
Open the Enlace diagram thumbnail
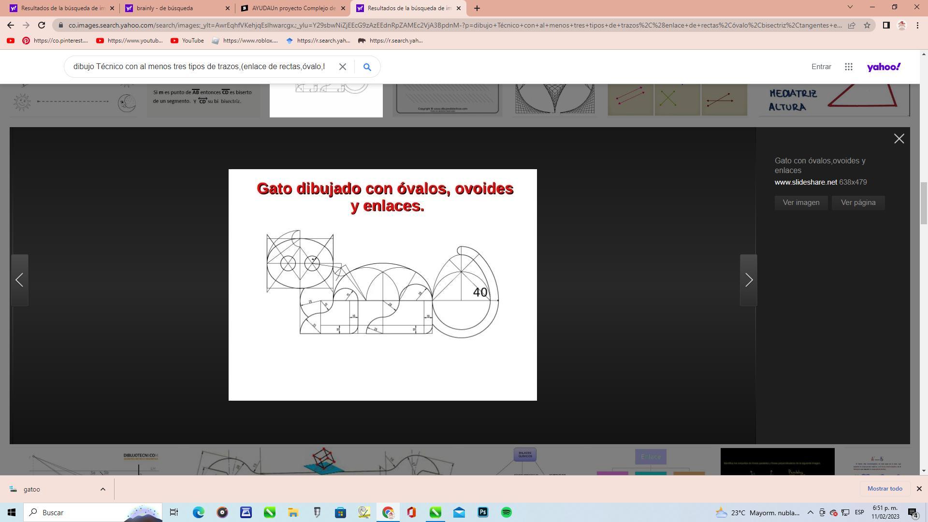click(x=651, y=461)
